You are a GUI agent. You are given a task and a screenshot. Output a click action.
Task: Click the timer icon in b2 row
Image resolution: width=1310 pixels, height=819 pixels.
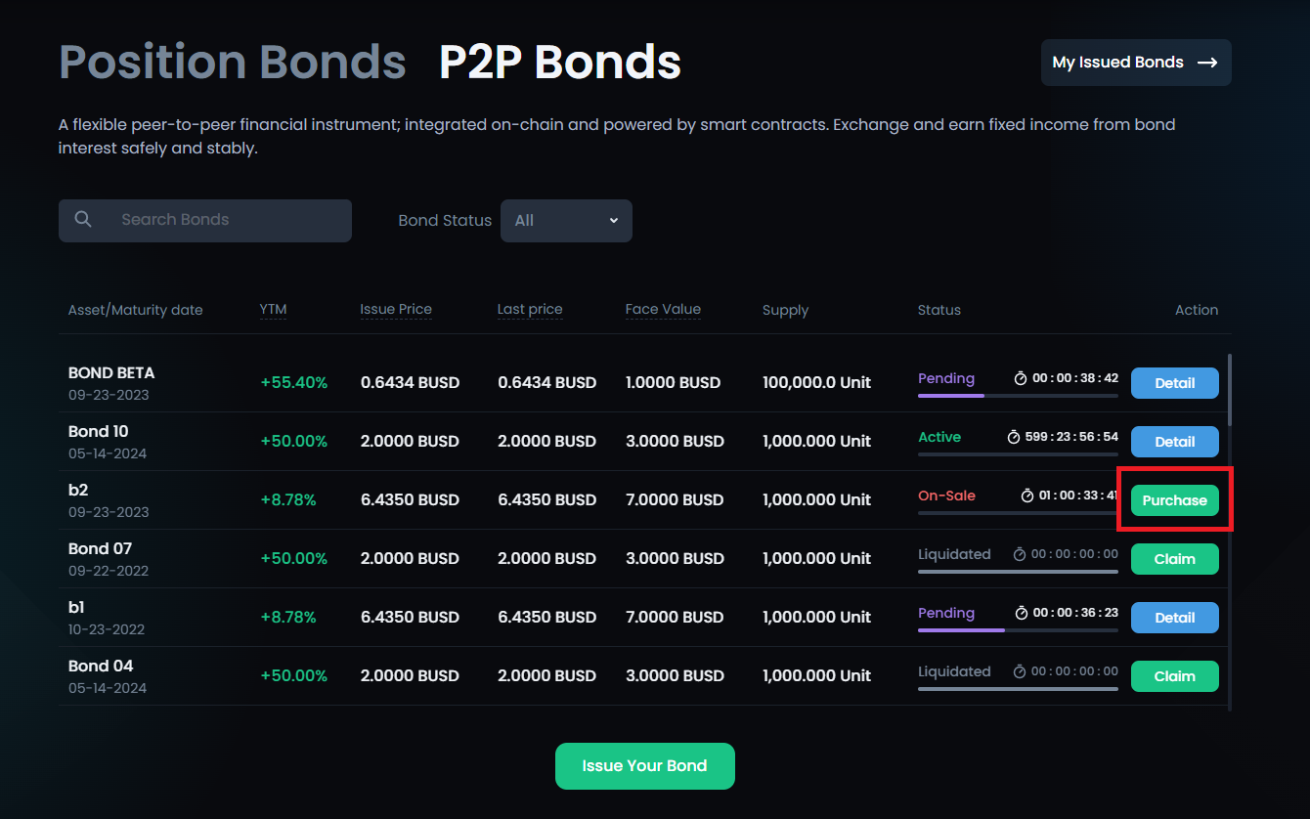pyautogui.click(x=1027, y=496)
